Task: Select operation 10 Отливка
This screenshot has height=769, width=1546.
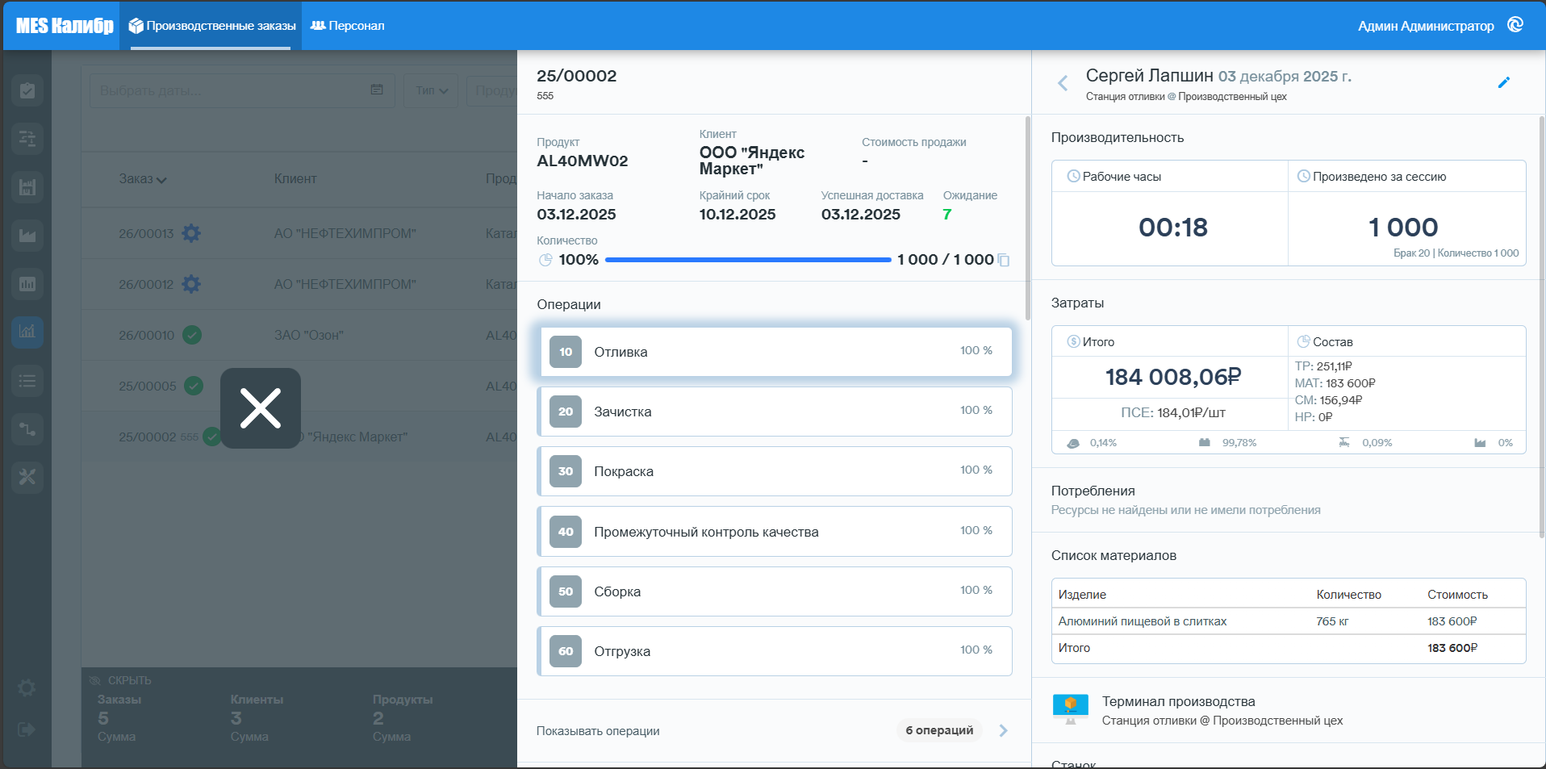Action: pyautogui.click(x=775, y=352)
